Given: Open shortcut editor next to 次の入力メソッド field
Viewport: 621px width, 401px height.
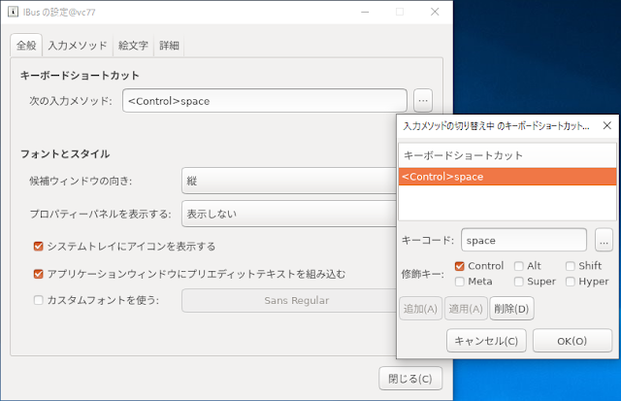Looking at the screenshot, I should (423, 101).
